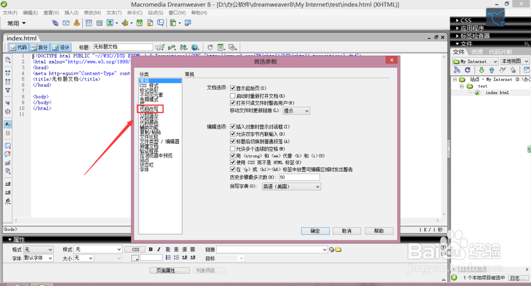Click the Insert Media icon
The image size is (531, 286).
click(x=125, y=23)
